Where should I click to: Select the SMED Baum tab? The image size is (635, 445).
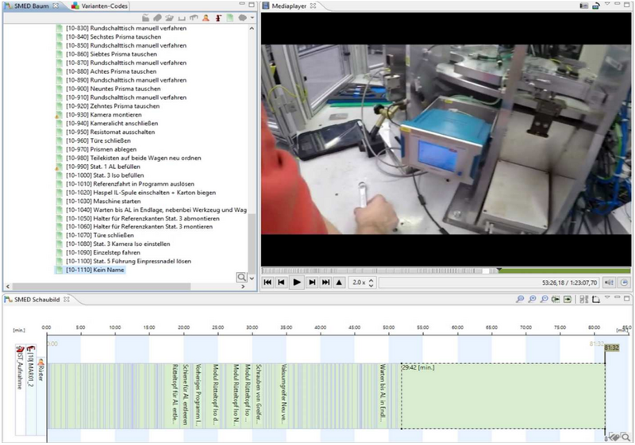tap(31, 6)
